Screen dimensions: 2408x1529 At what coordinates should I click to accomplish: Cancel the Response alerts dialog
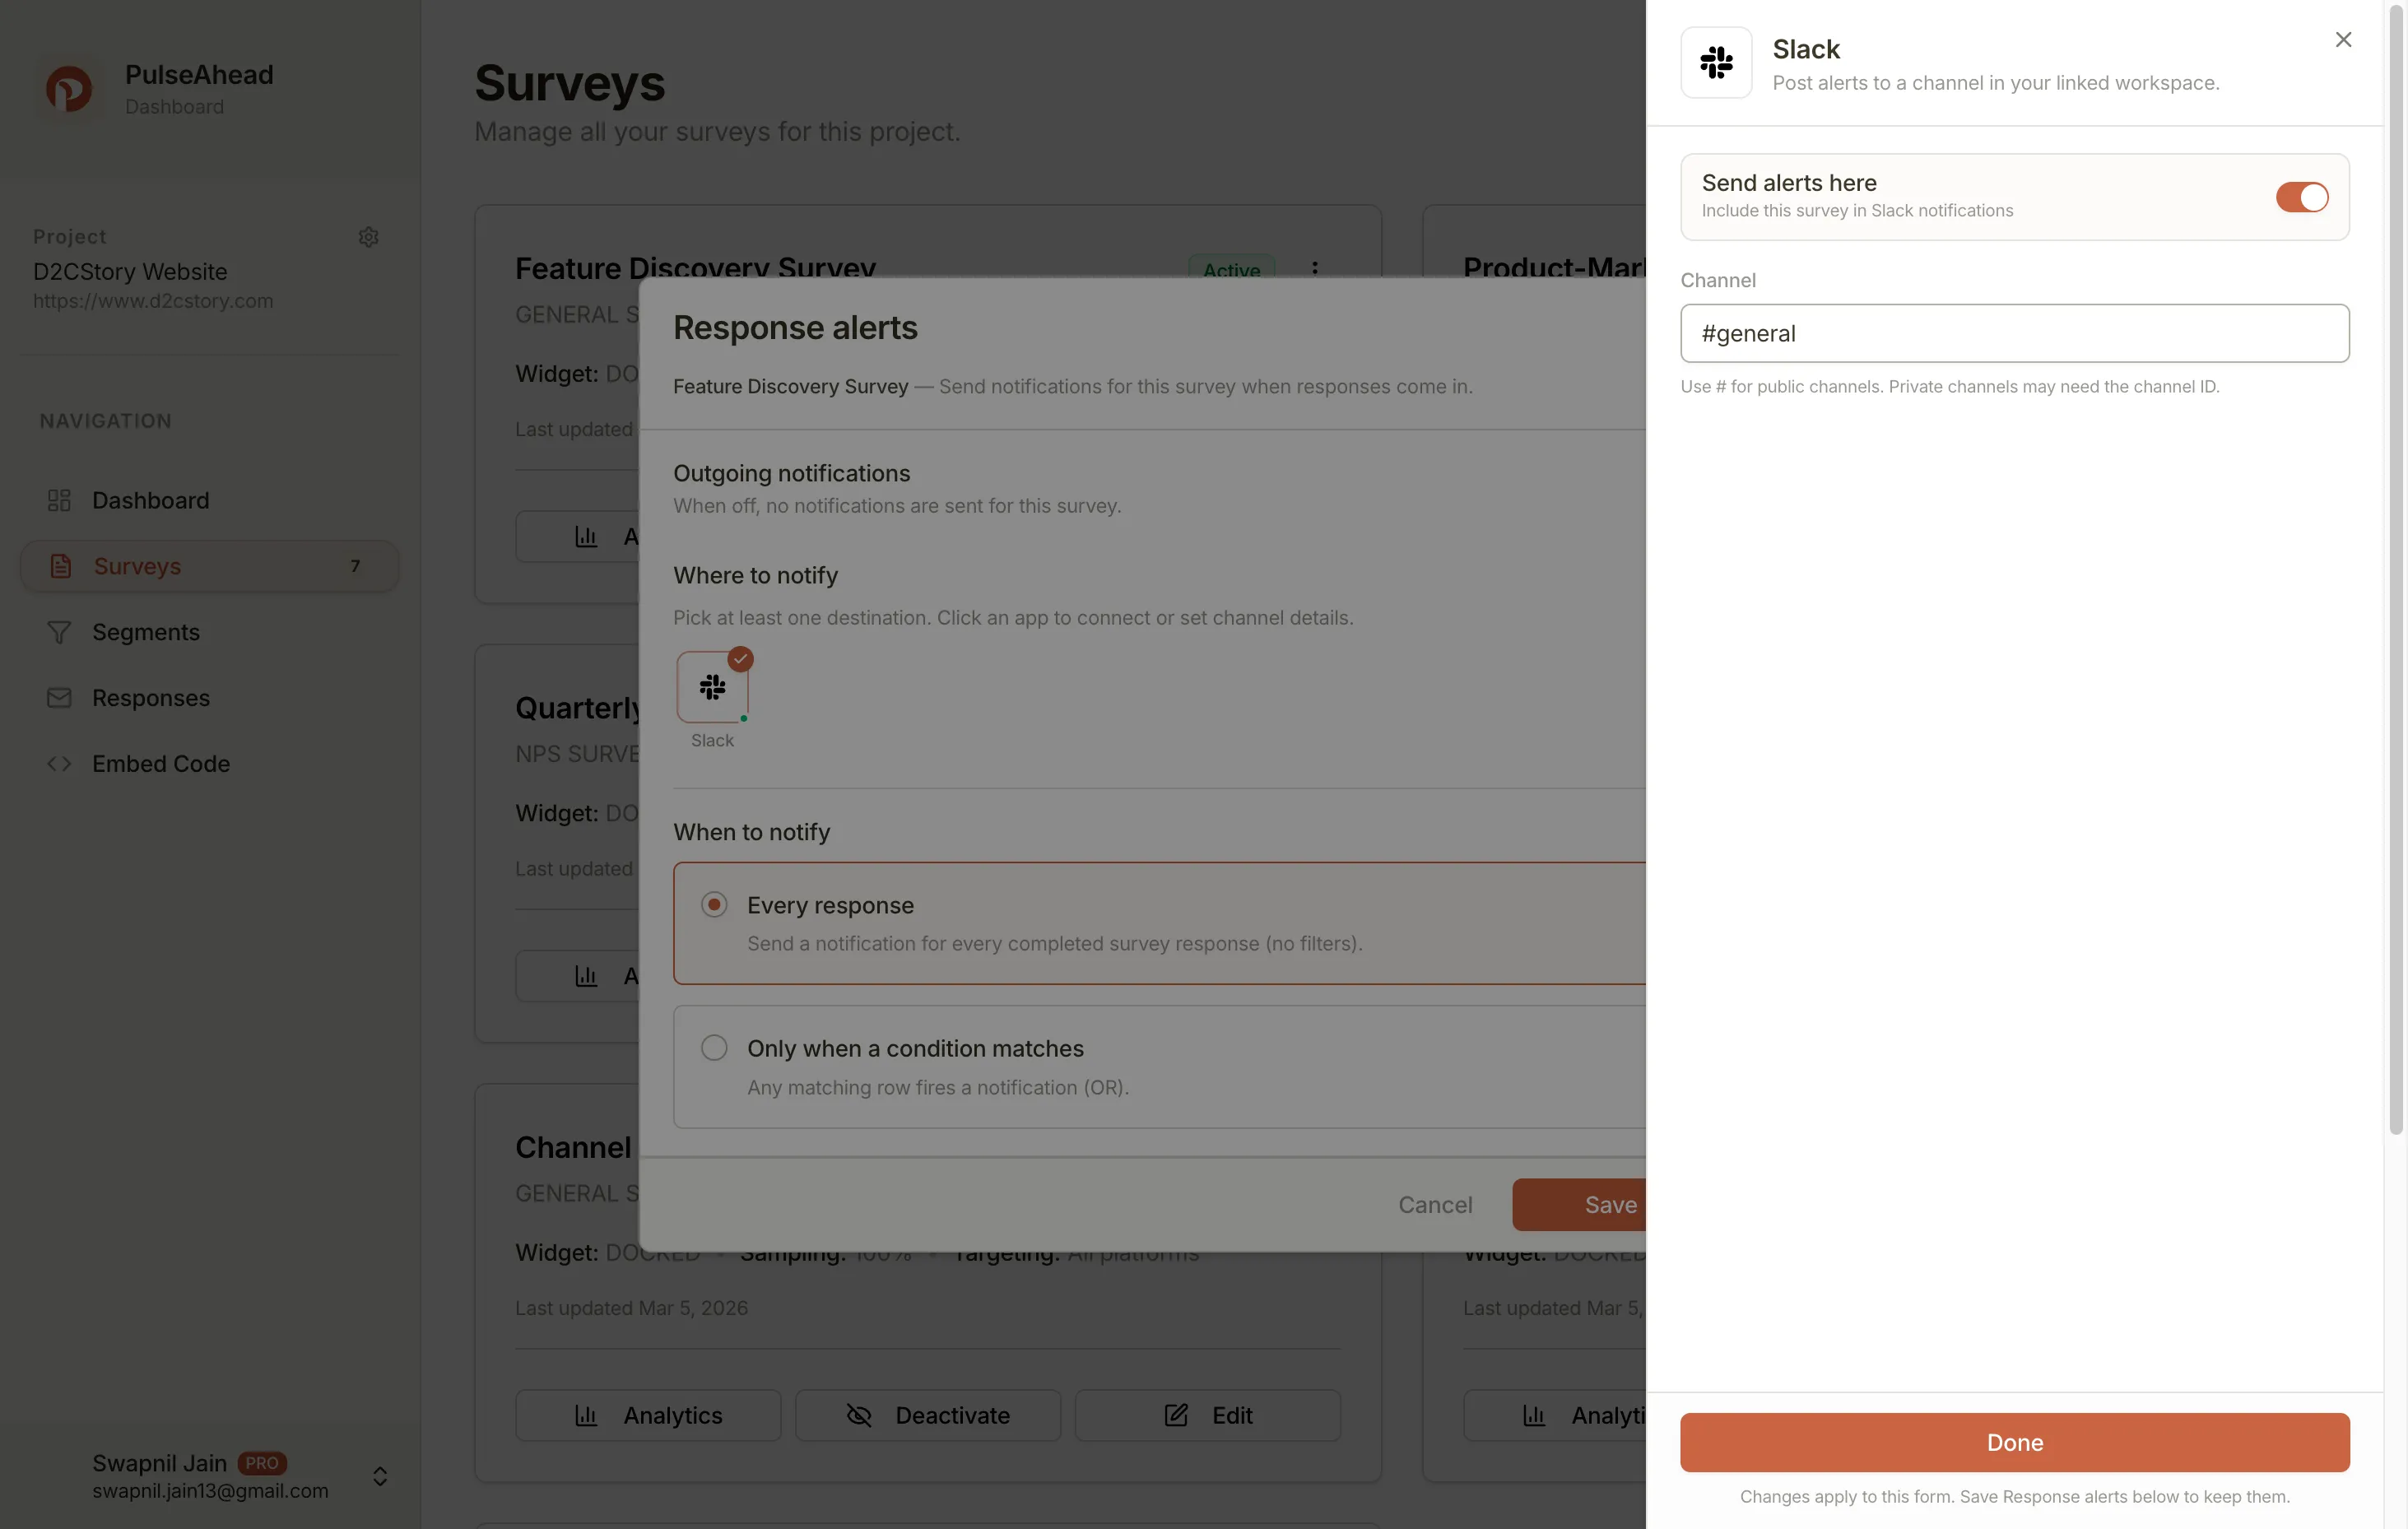(1435, 1204)
